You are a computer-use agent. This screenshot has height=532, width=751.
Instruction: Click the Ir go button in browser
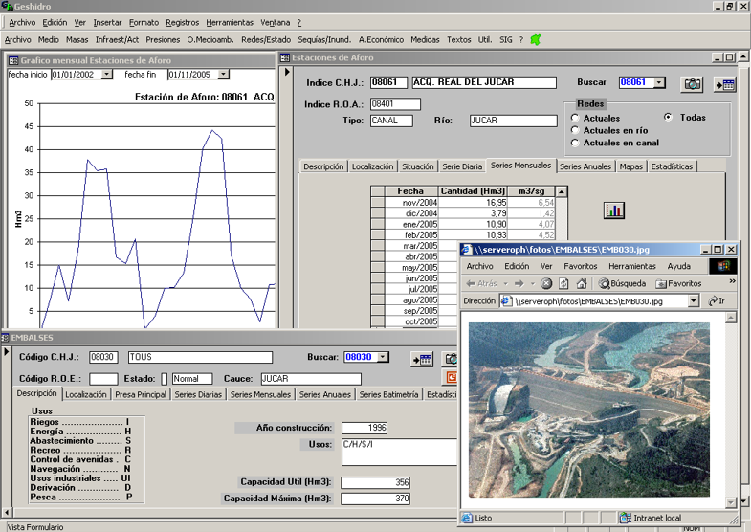coord(717,300)
